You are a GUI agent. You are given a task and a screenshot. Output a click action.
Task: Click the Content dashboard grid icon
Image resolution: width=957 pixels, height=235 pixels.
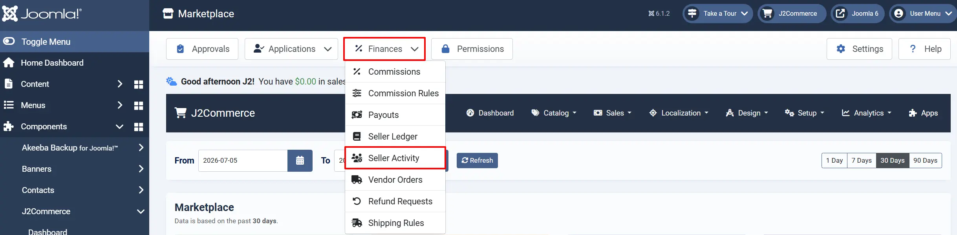click(139, 84)
